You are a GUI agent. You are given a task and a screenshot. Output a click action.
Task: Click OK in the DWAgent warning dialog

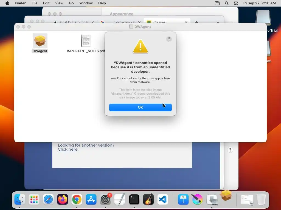(140, 107)
